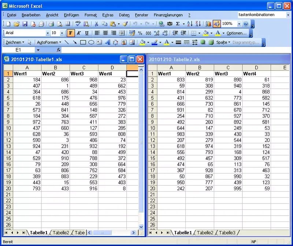The image size is (293, 246).
Task: Open print preview with the magnifier page icon
Action: click(60, 24)
